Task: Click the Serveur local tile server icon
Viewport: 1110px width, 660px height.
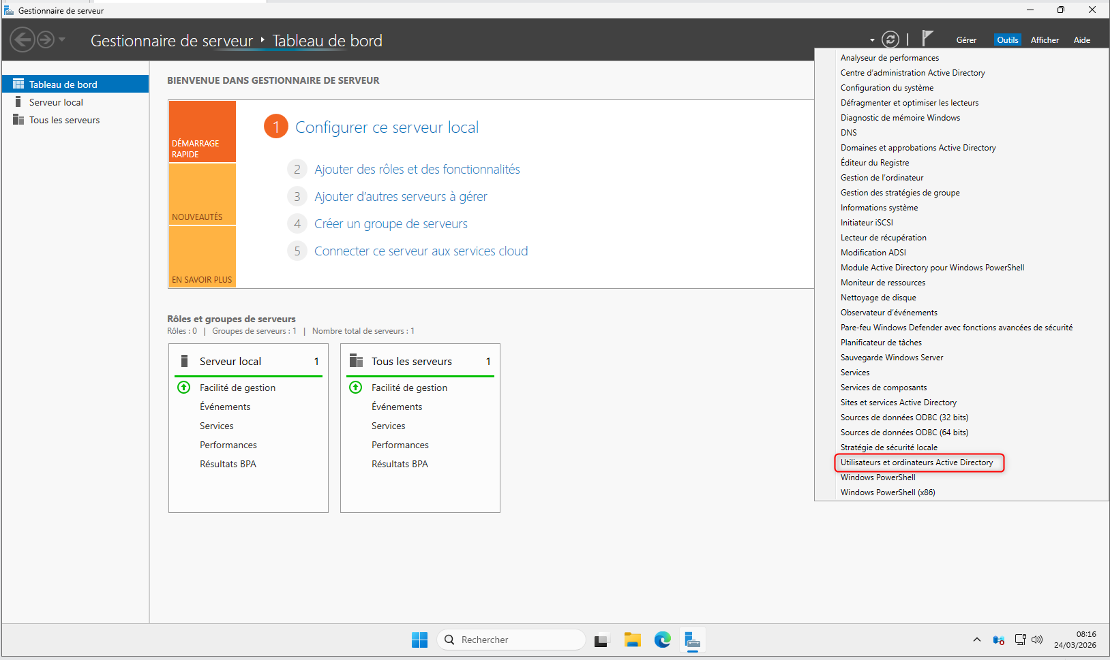Action: pyautogui.click(x=184, y=361)
